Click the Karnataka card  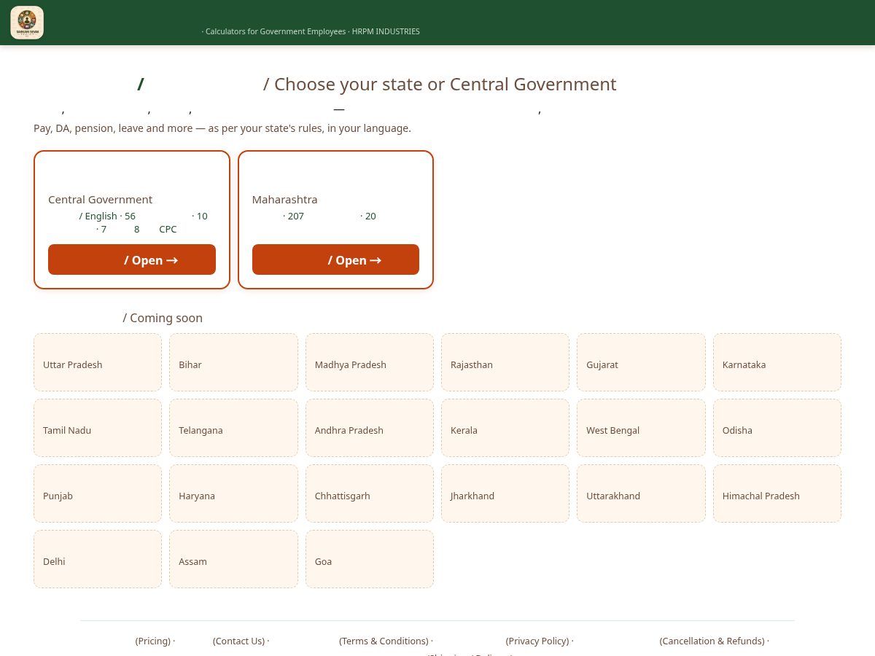click(777, 362)
